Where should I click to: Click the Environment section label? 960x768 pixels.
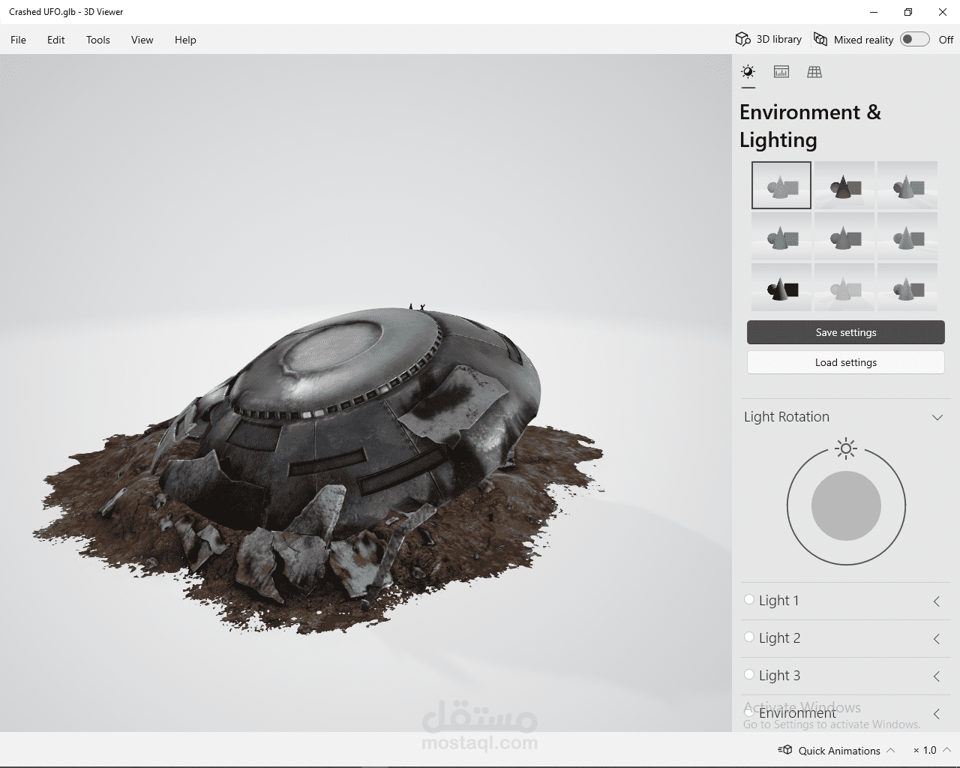point(797,713)
